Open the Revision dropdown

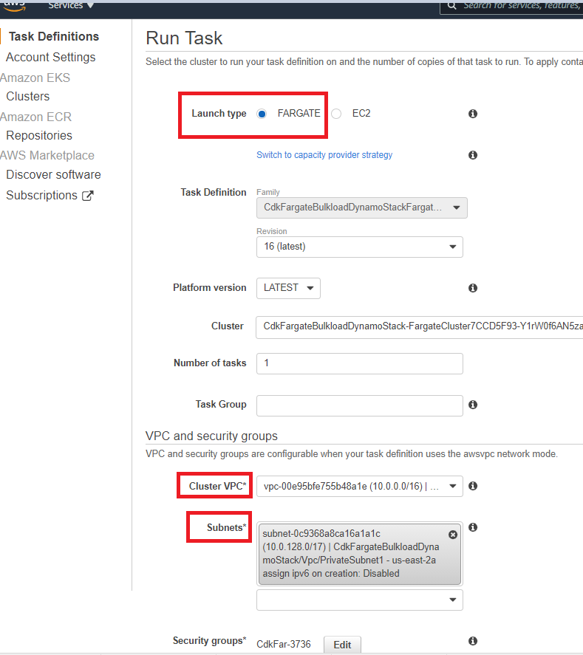359,247
